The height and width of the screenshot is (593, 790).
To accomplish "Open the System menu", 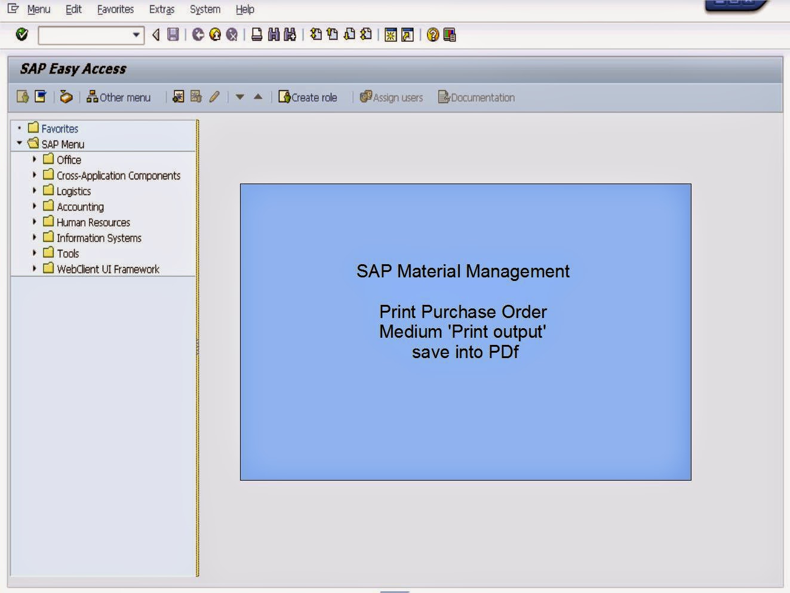I will 204,9.
